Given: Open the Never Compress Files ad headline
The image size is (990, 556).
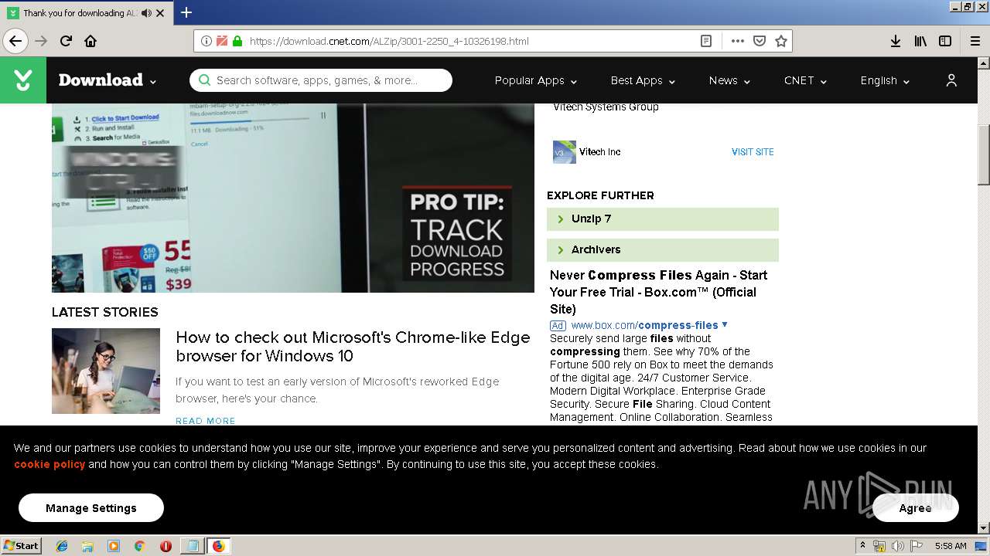Looking at the screenshot, I should pos(658,292).
